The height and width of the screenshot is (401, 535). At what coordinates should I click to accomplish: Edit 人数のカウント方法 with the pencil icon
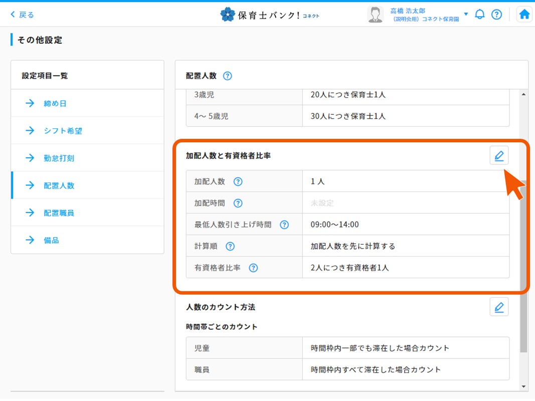[x=498, y=307]
